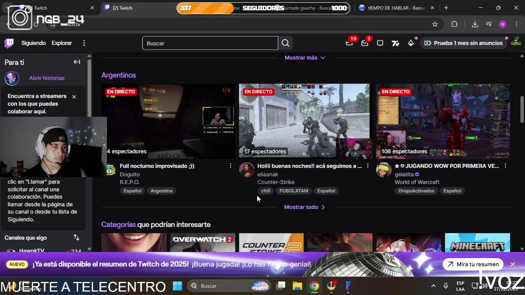Open World of Warcraft category link
This screenshot has width=525, height=295.
point(417,182)
